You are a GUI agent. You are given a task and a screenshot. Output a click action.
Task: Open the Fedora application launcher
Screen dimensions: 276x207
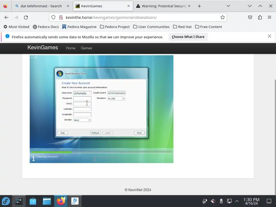click(6, 201)
